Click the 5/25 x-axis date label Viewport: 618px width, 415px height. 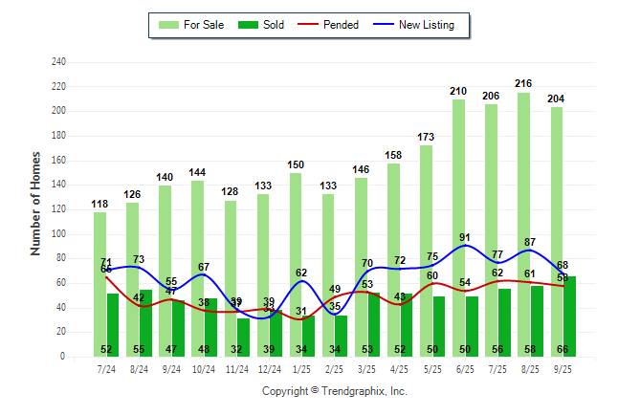[431, 368]
